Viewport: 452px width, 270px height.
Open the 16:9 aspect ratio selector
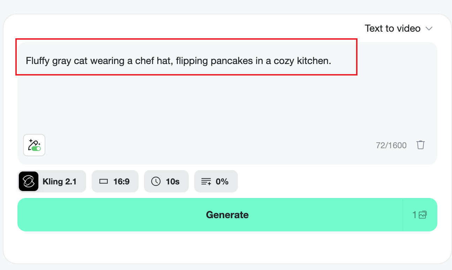pos(115,181)
